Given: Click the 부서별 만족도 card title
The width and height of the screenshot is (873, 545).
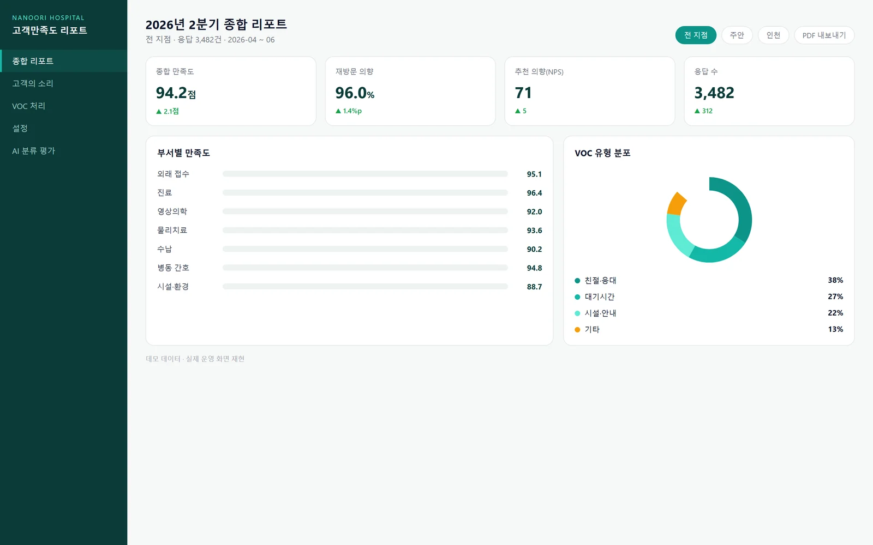Looking at the screenshot, I should (x=183, y=153).
